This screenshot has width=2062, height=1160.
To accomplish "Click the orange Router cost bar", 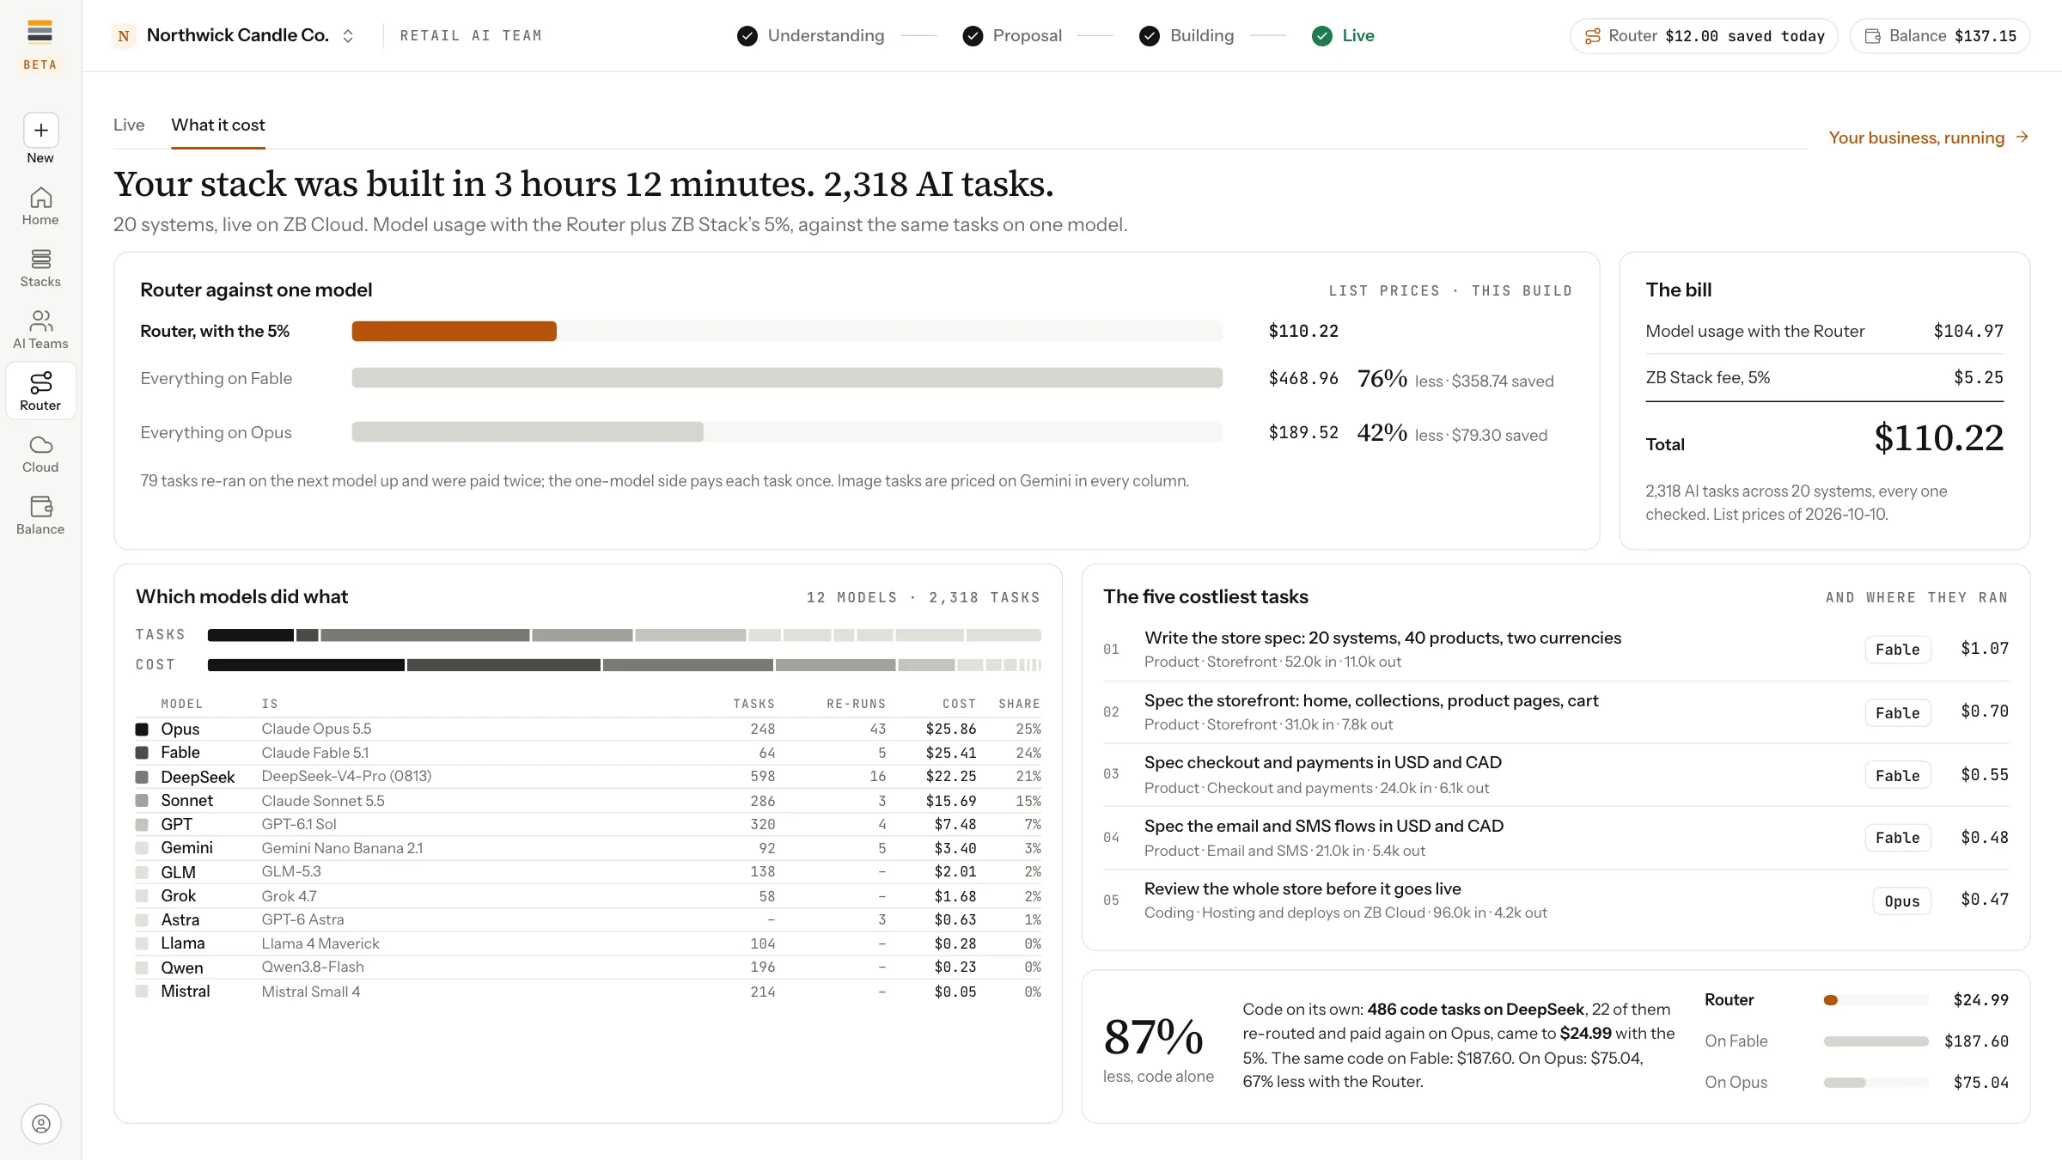I will (x=454, y=331).
